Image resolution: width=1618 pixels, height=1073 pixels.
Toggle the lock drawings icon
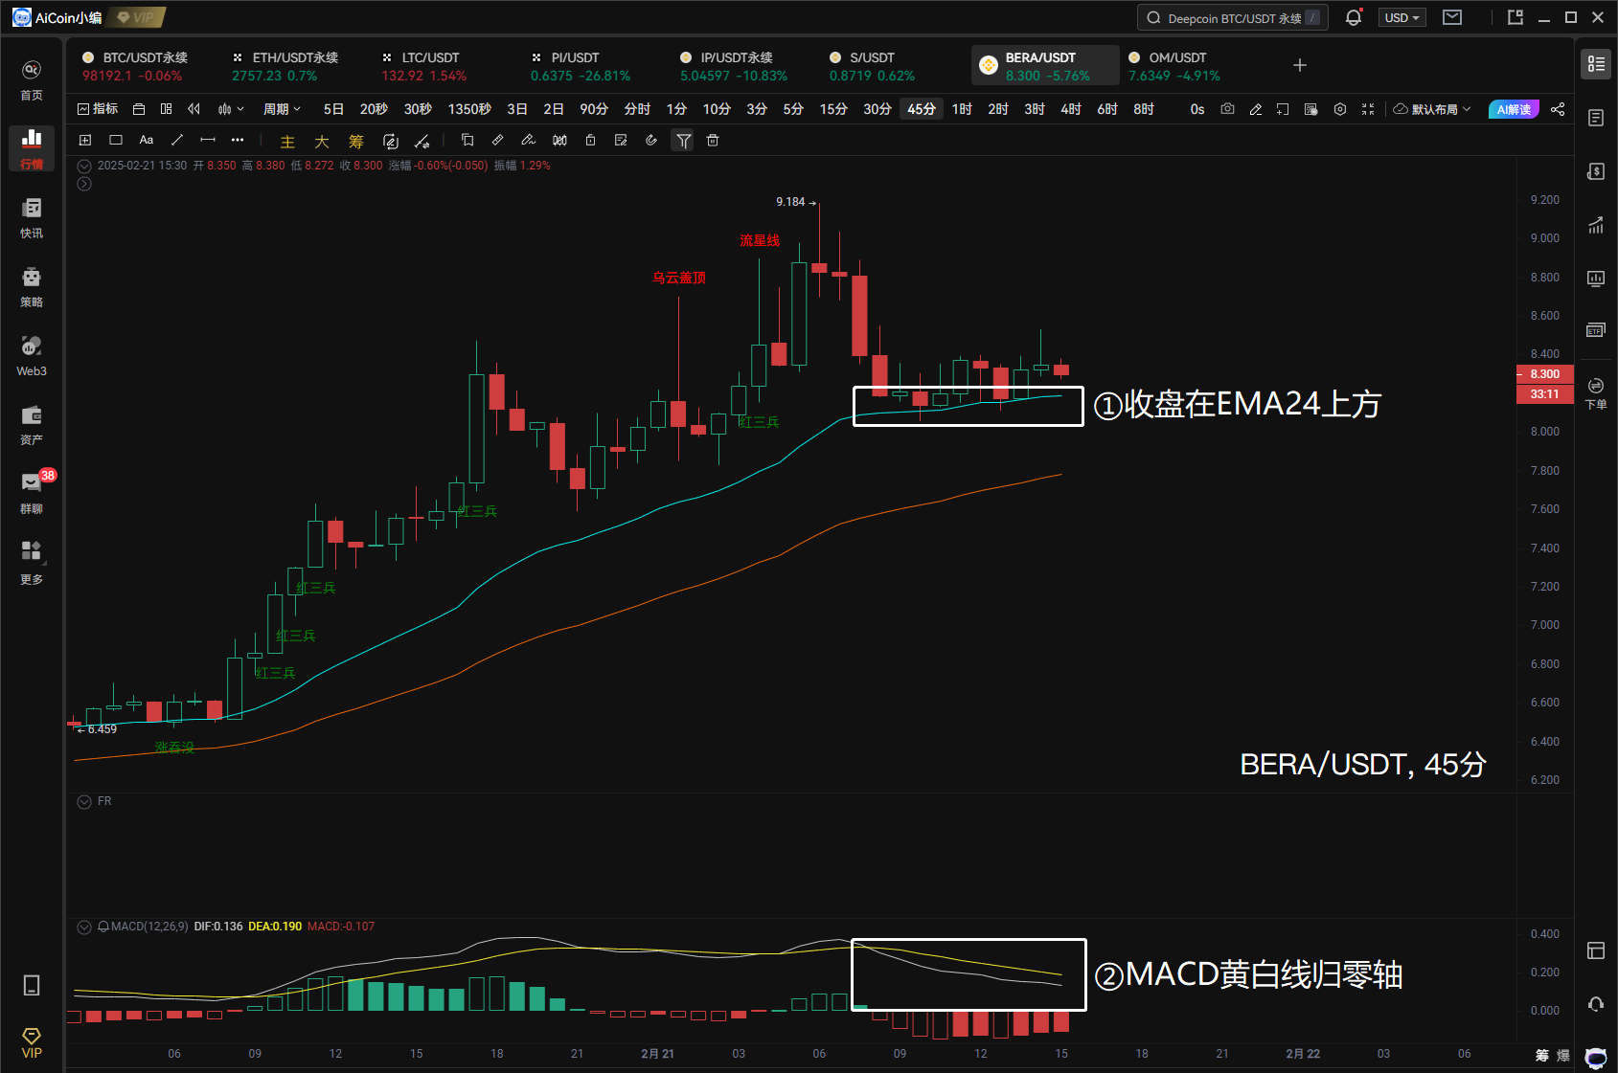pyautogui.click(x=590, y=140)
